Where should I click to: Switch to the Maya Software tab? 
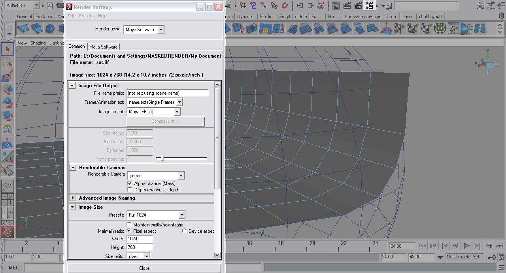(x=103, y=47)
